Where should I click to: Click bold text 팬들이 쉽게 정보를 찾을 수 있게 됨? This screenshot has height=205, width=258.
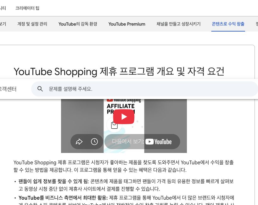(x=53, y=181)
